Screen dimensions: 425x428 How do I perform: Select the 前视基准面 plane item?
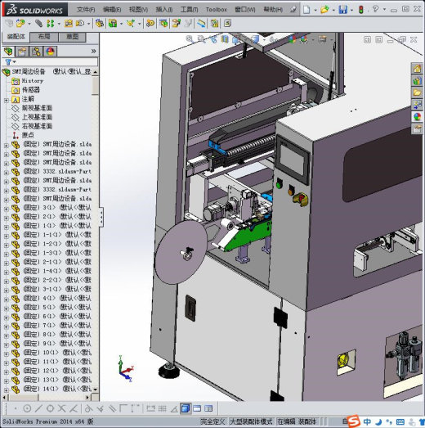(x=37, y=108)
